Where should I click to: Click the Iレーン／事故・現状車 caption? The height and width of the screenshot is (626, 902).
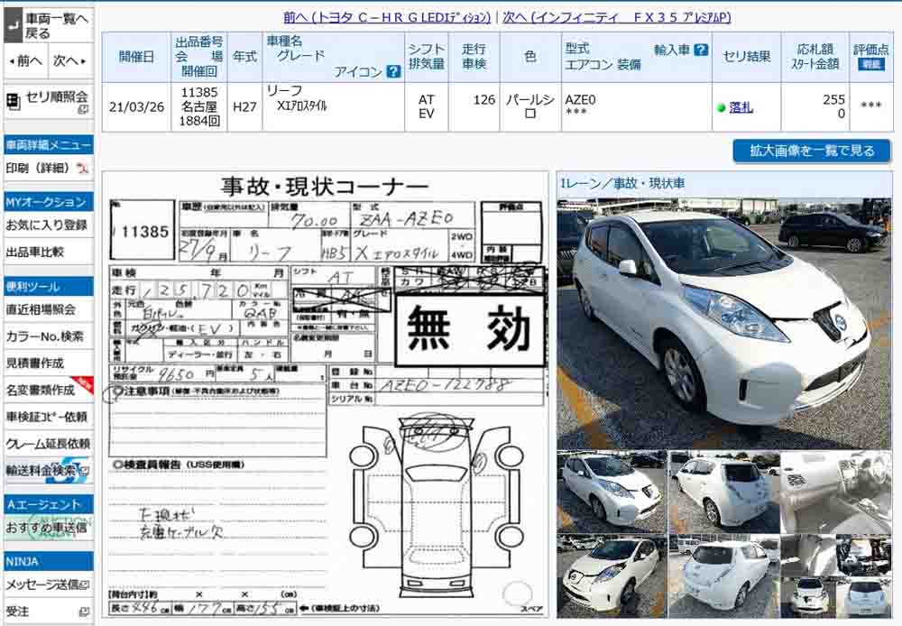(623, 183)
